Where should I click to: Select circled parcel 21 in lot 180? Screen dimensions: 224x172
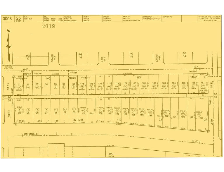(134, 86)
